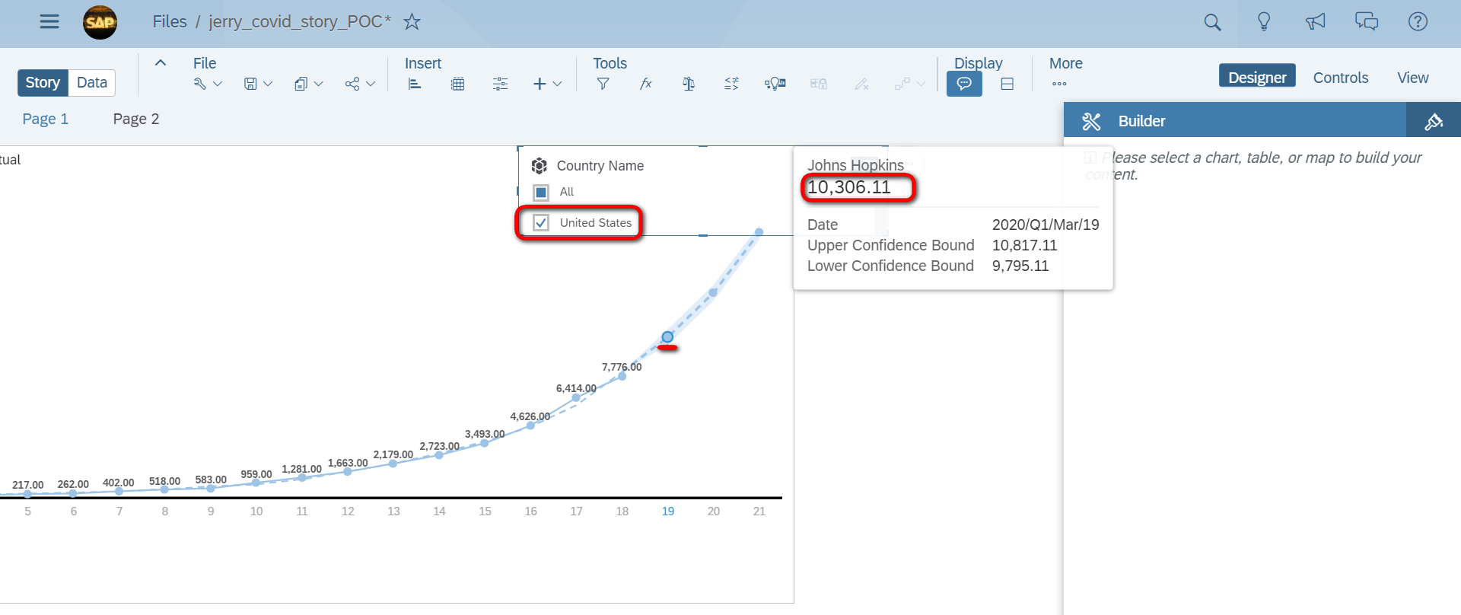This screenshot has height=615, width=1461.
Task: Expand the wrench edit dropdown arrow
Action: (218, 84)
